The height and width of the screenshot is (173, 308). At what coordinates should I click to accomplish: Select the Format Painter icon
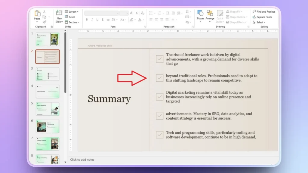[45, 22]
